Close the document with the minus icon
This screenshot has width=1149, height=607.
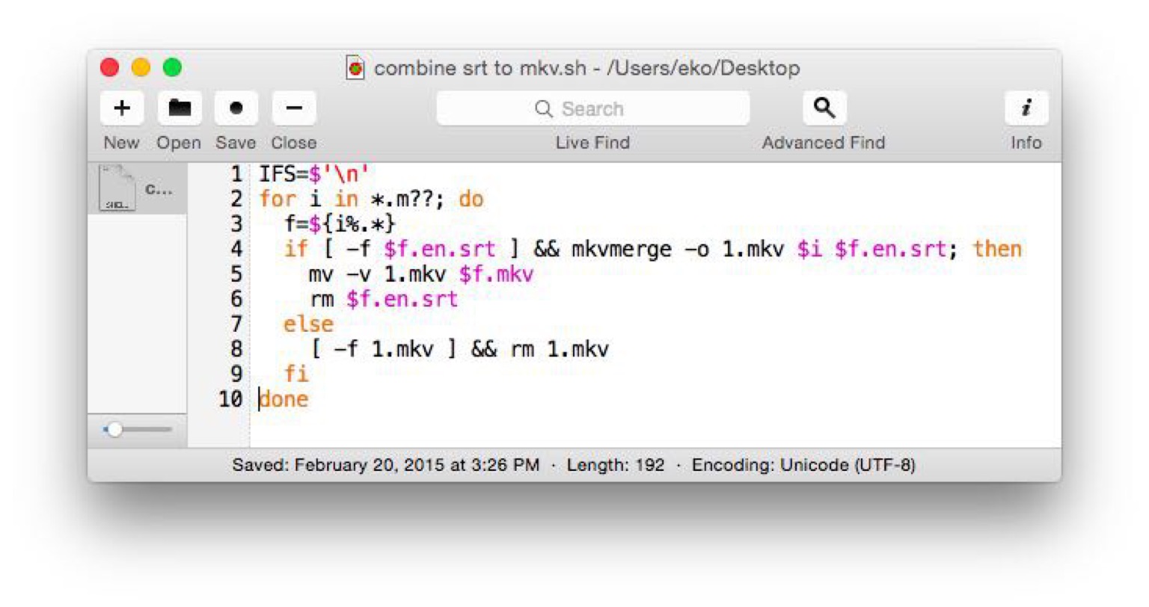point(294,108)
